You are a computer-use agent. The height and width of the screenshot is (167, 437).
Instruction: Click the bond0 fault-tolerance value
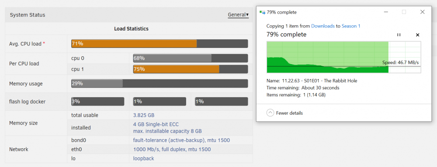point(181,140)
